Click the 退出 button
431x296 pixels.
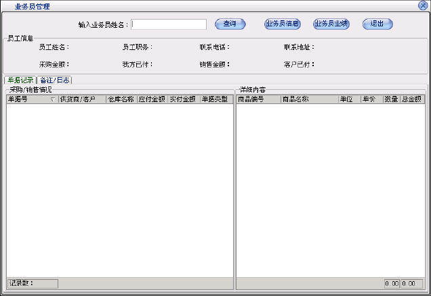pyautogui.click(x=377, y=24)
